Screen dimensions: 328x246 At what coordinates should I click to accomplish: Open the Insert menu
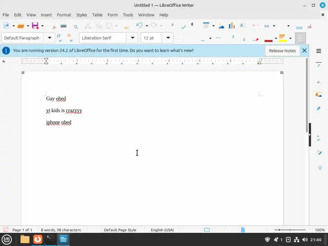click(x=46, y=15)
